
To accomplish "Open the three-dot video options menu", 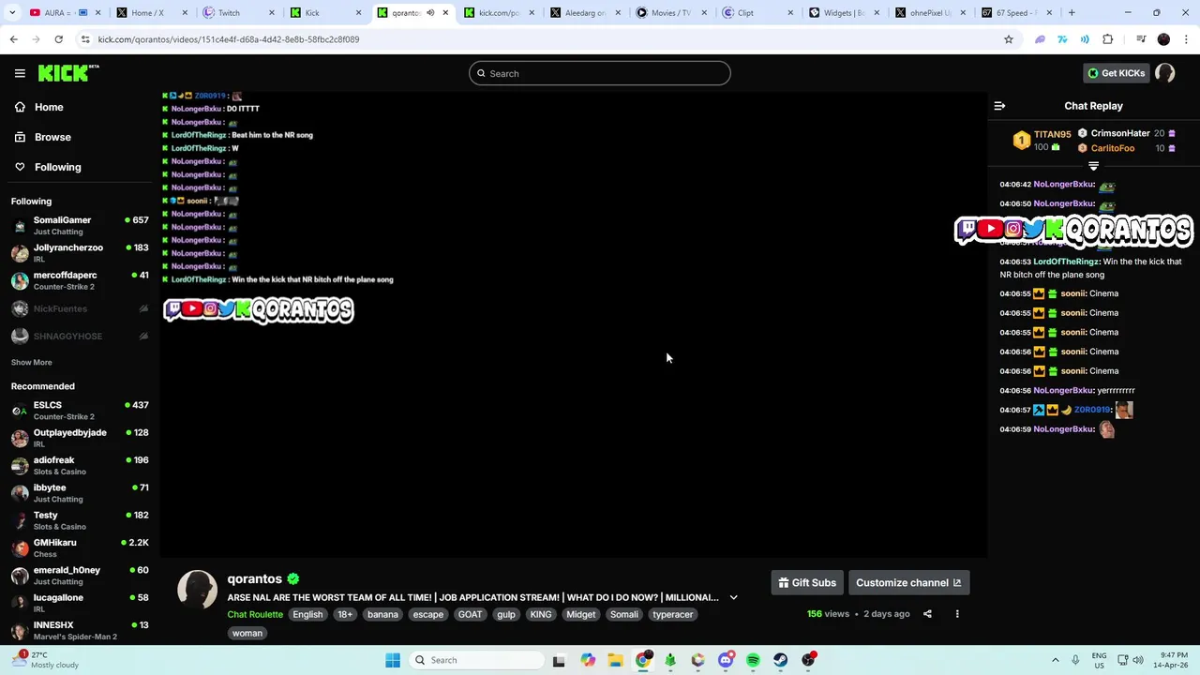I will pos(957,614).
